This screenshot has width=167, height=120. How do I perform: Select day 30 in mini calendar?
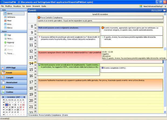tap(18, 112)
